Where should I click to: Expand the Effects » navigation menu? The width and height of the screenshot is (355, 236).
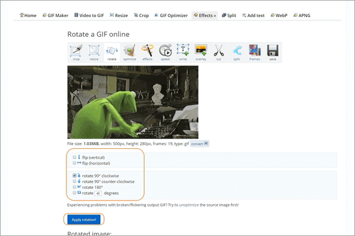tap(205, 15)
